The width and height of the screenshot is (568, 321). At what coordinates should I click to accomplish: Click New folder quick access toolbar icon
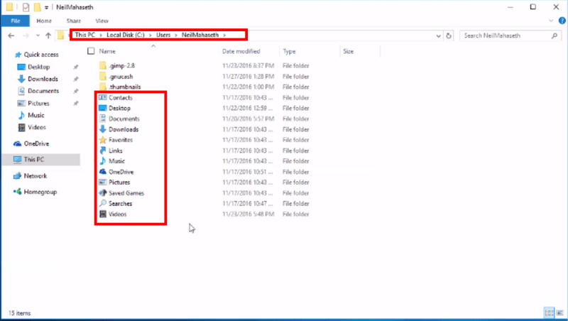(38, 7)
